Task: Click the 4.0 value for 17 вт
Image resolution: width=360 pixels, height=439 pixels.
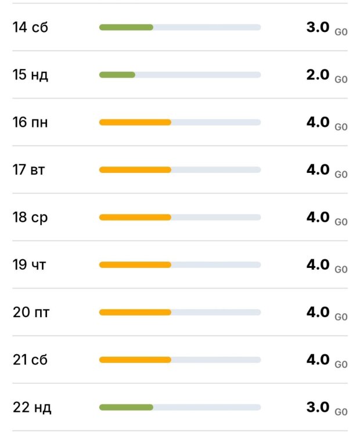Action: 318,170
